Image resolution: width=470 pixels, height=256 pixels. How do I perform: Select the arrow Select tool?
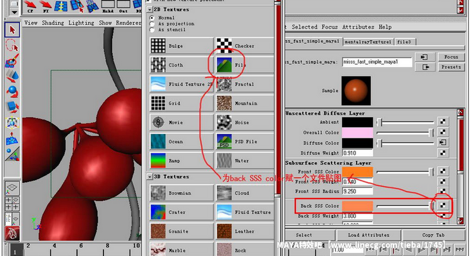point(12,29)
